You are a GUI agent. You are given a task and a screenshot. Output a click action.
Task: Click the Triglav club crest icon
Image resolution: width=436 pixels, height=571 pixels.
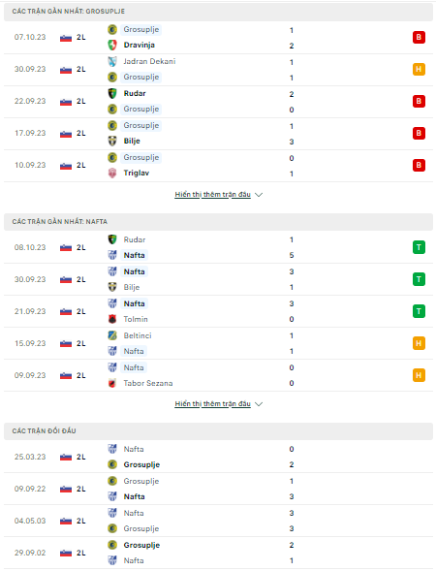coord(112,173)
